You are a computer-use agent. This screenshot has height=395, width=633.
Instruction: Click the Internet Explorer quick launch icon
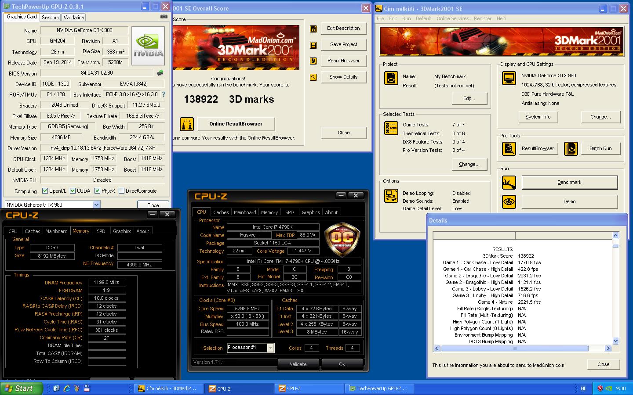pyautogui.click(x=67, y=388)
